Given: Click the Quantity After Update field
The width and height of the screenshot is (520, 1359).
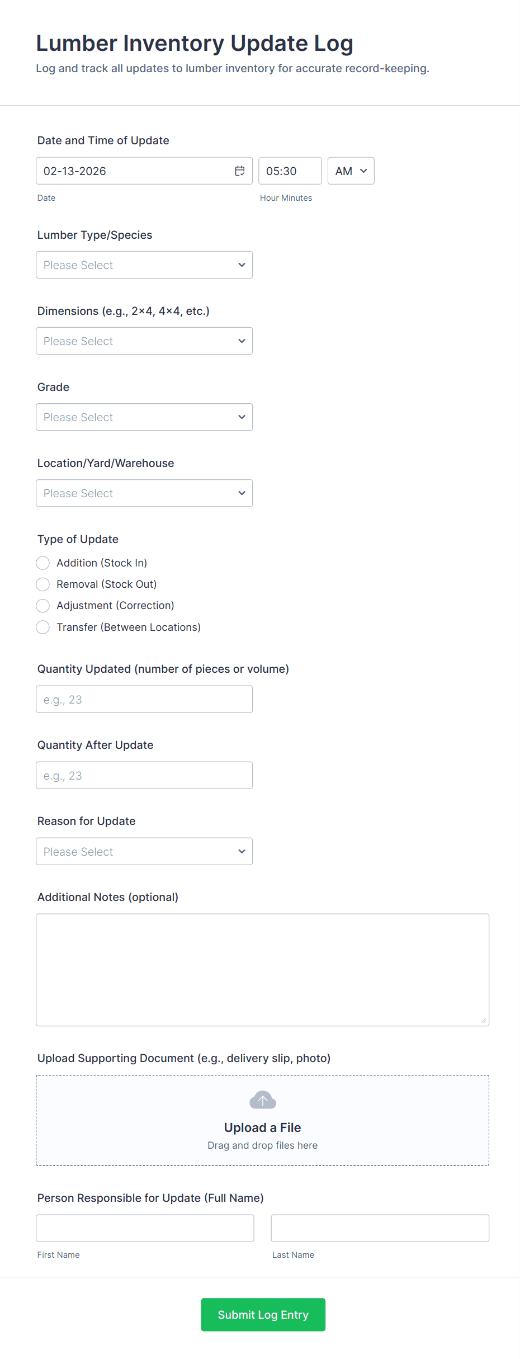Looking at the screenshot, I should tap(144, 776).
